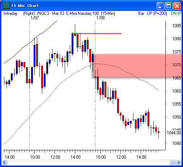183x167 pixels.
Task: Click the '1/08' date label
Action: 101,18
